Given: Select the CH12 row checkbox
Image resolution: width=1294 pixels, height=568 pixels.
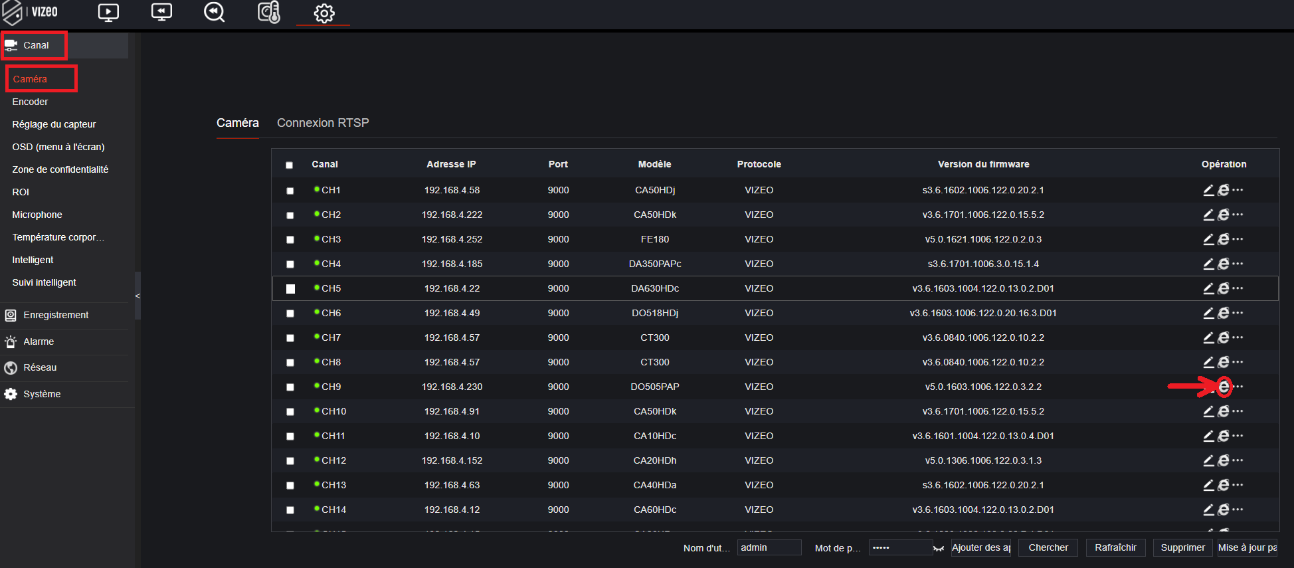Looking at the screenshot, I should click(x=290, y=461).
